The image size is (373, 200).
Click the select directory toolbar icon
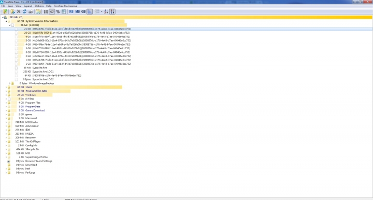(x=5, y=11)
